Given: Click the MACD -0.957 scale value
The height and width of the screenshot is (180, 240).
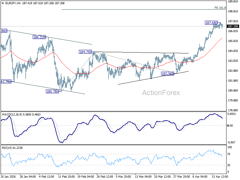Looking at the screenshot, I should click(x=231, y=142).
